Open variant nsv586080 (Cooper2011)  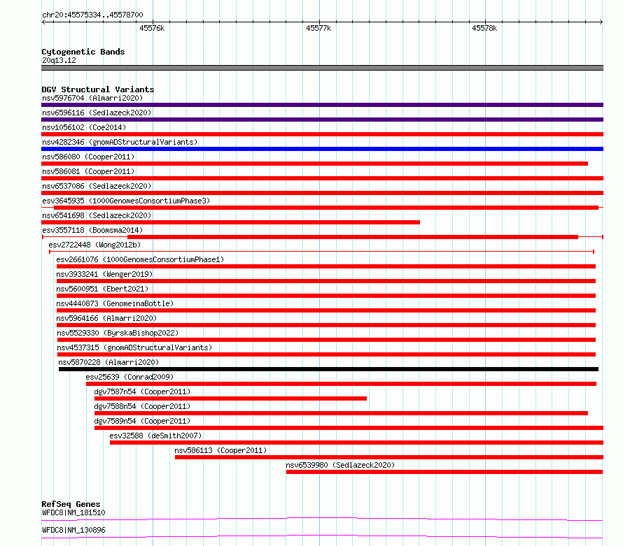[88, 157]
